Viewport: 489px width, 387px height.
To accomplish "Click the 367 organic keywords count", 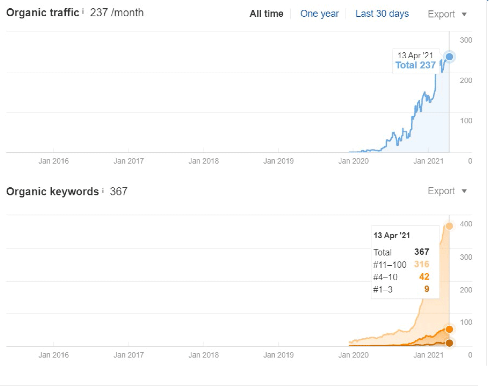I will 119,191.
